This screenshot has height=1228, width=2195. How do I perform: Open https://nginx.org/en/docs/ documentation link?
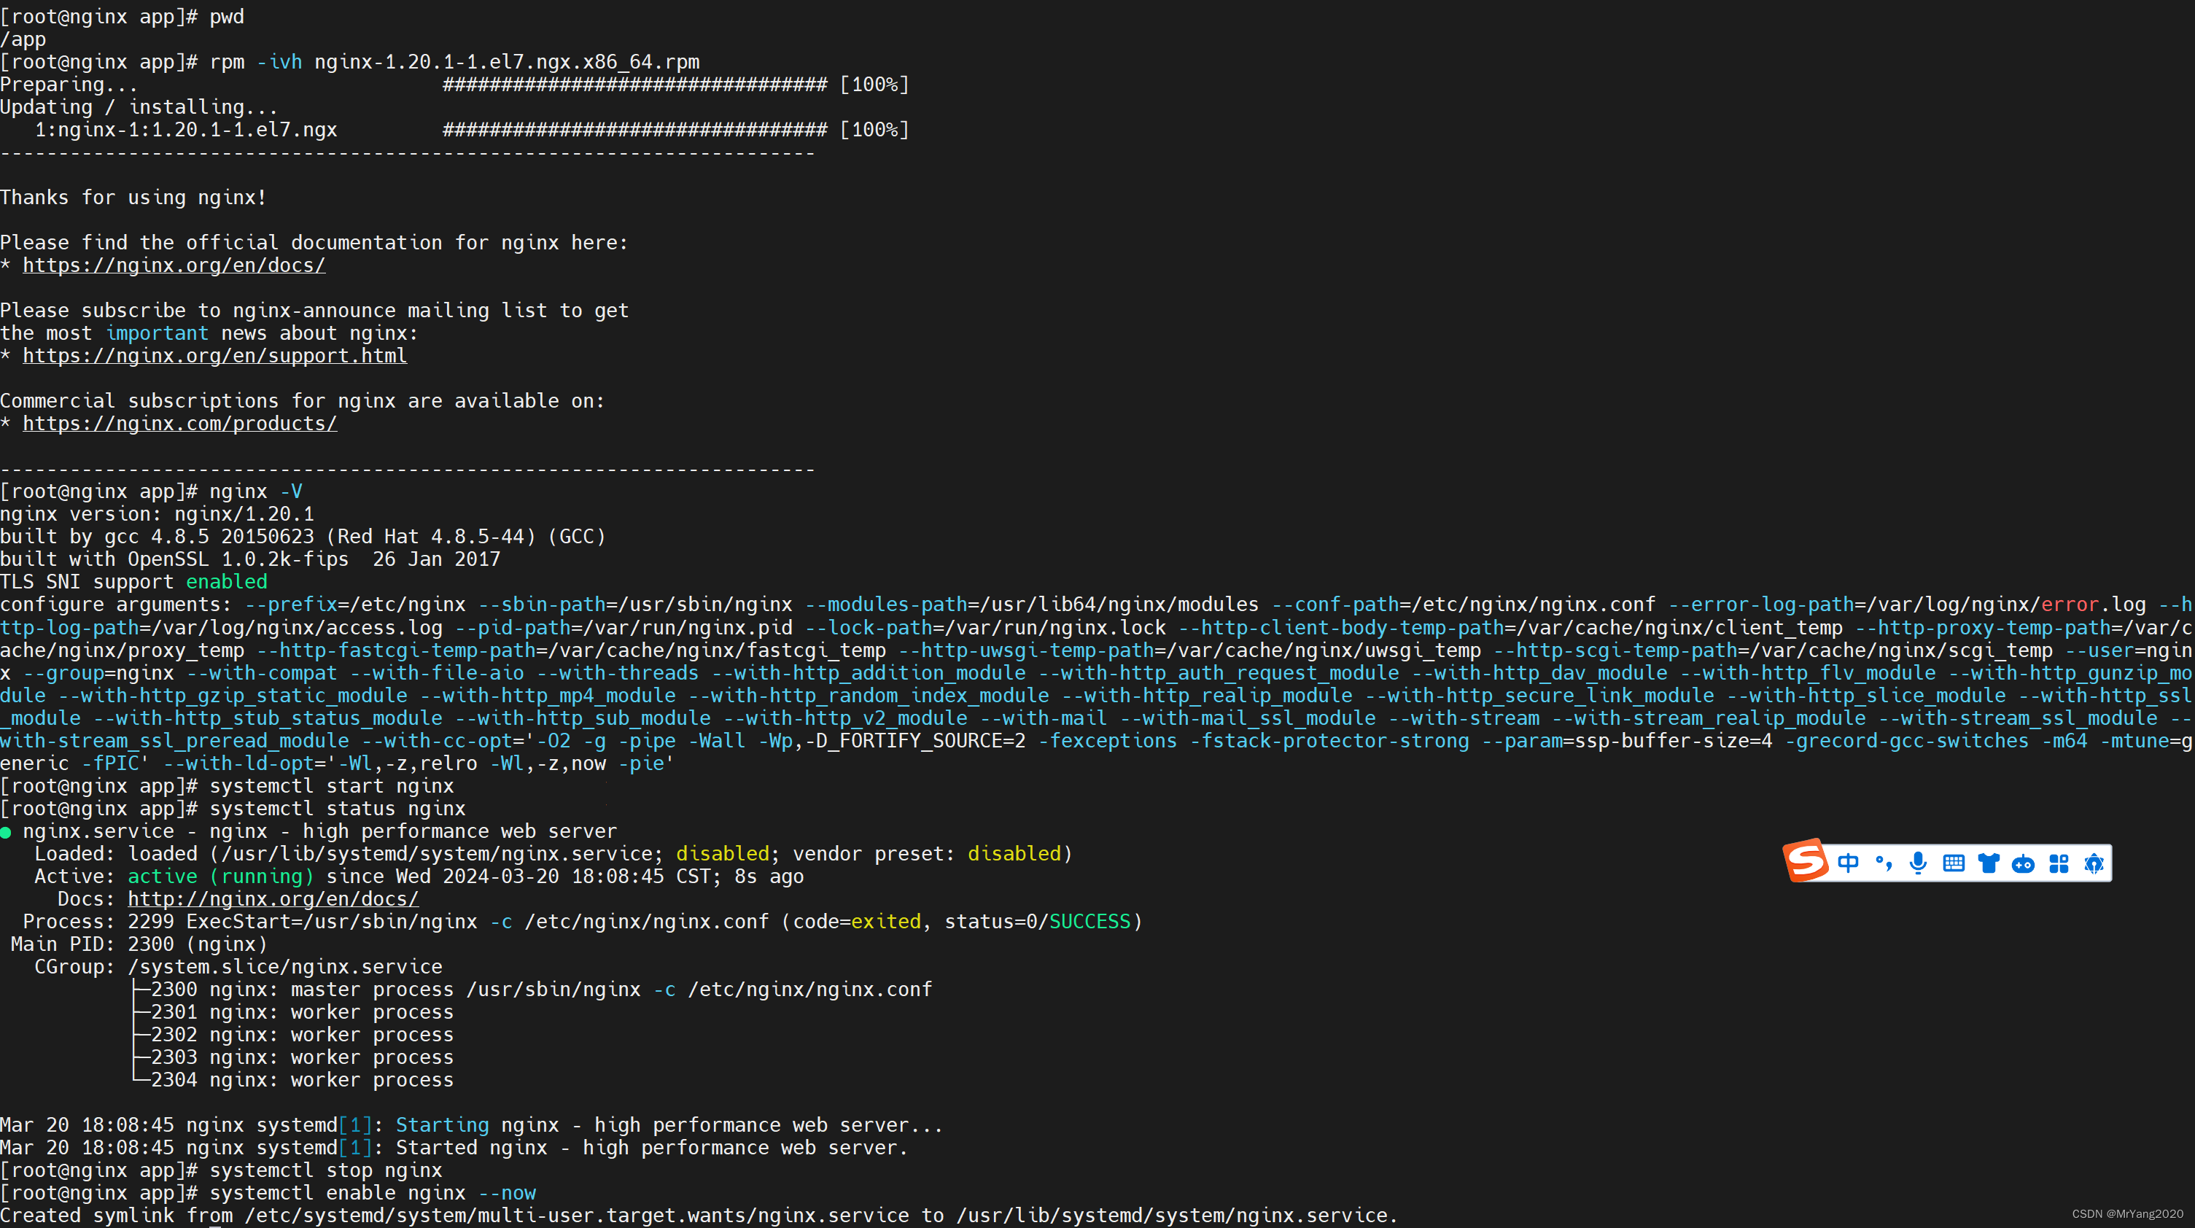click(173, 265)
